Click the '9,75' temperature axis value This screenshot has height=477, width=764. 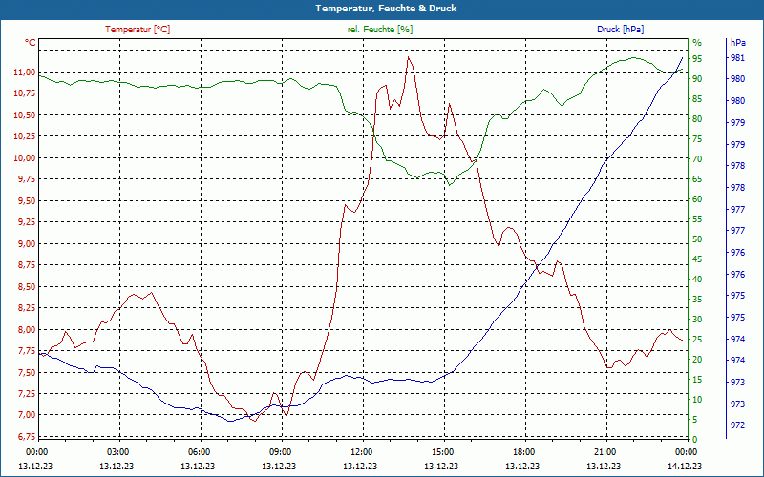tap(27, 179)
